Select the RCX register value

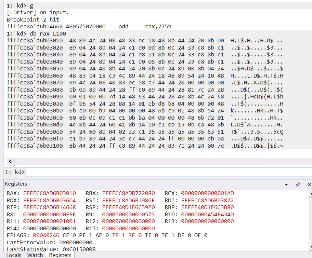[207, 193]
